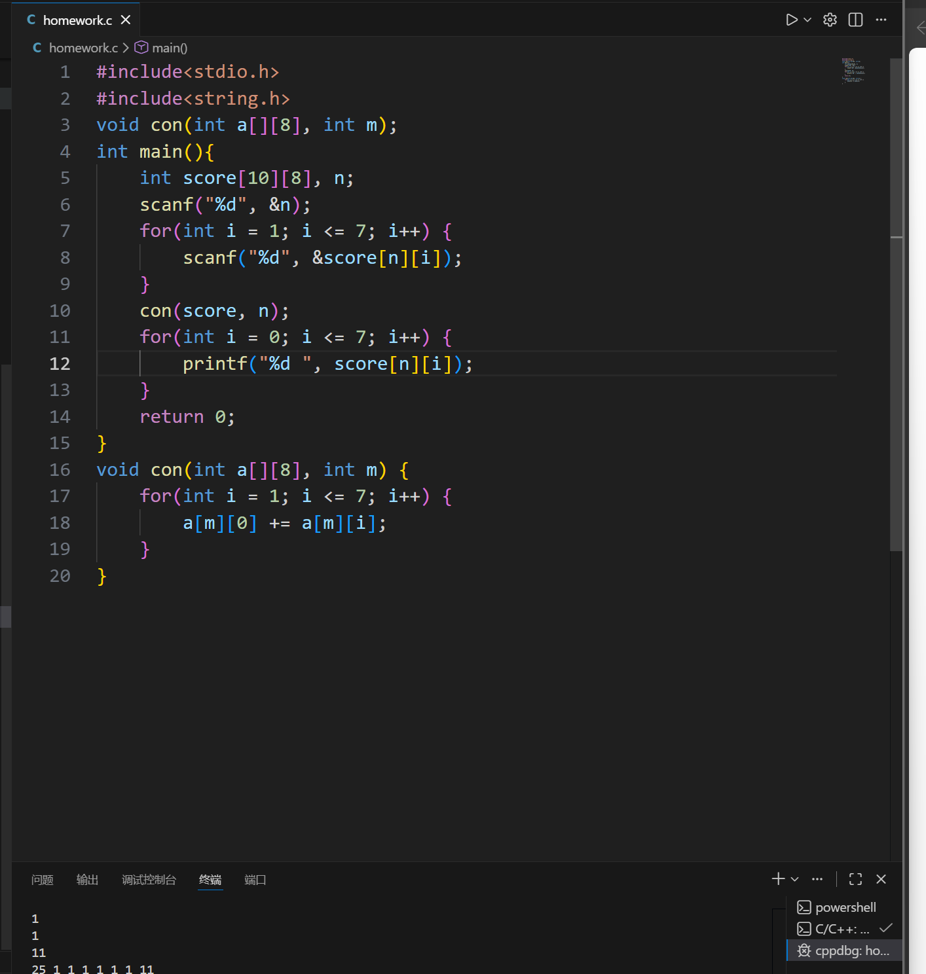
Task: Open the 端口 panel tab
Action: click(x=255, y=880)
